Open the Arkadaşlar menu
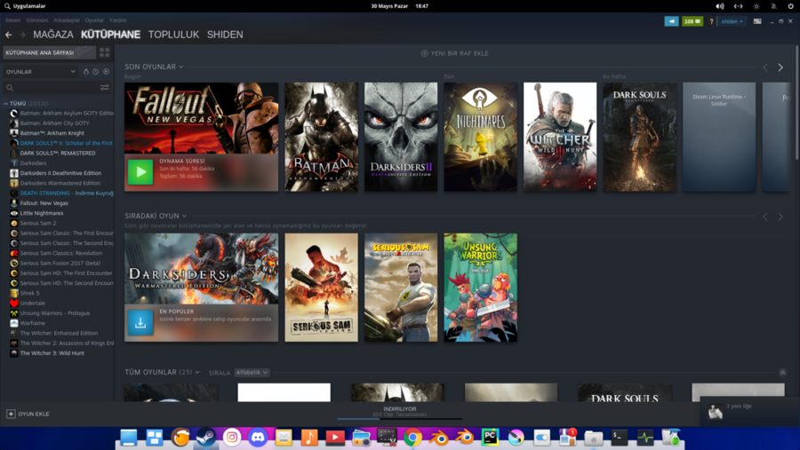 [x=67, y=20]
